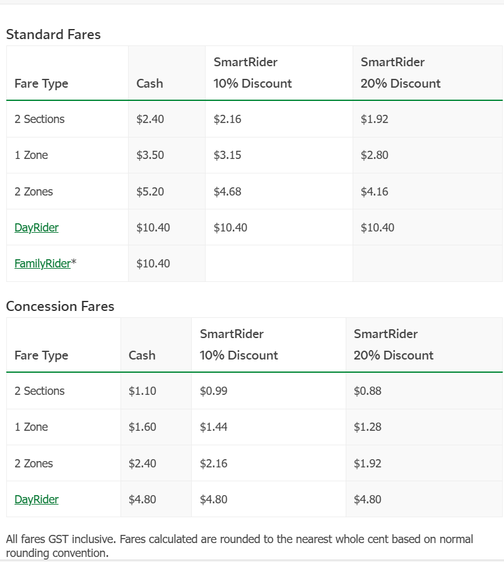Open the FamilyRider link
Screen dimensions: 504x562
click(x=42, y=264)
